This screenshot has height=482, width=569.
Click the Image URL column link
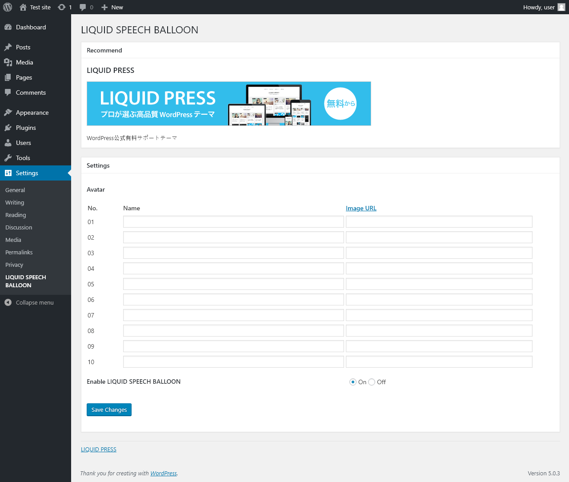361,208
